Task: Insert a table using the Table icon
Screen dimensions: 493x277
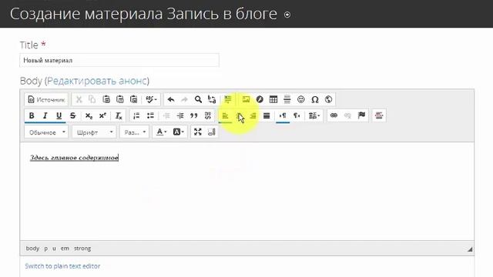Action: (273, 99)
